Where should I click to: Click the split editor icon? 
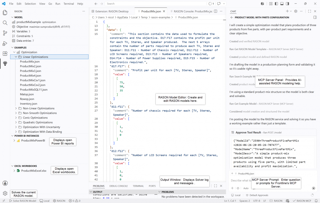pos(215,11)
